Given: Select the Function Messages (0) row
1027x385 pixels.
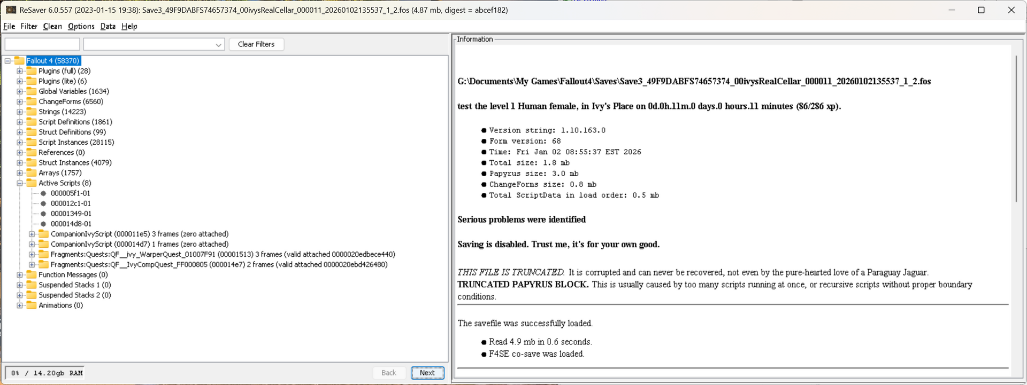Looking at the screenshot, I should coord(73,274).
